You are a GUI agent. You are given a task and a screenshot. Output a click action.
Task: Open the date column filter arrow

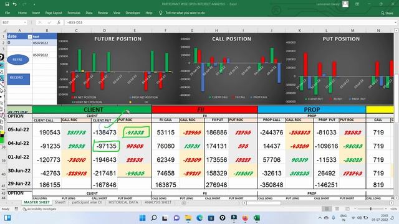(30, 37)
